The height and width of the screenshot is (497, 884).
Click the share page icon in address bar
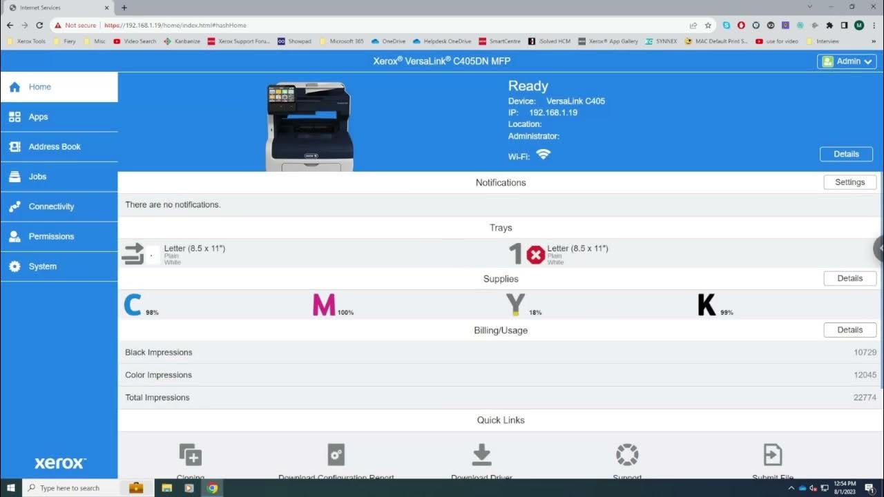coord(693,25)
